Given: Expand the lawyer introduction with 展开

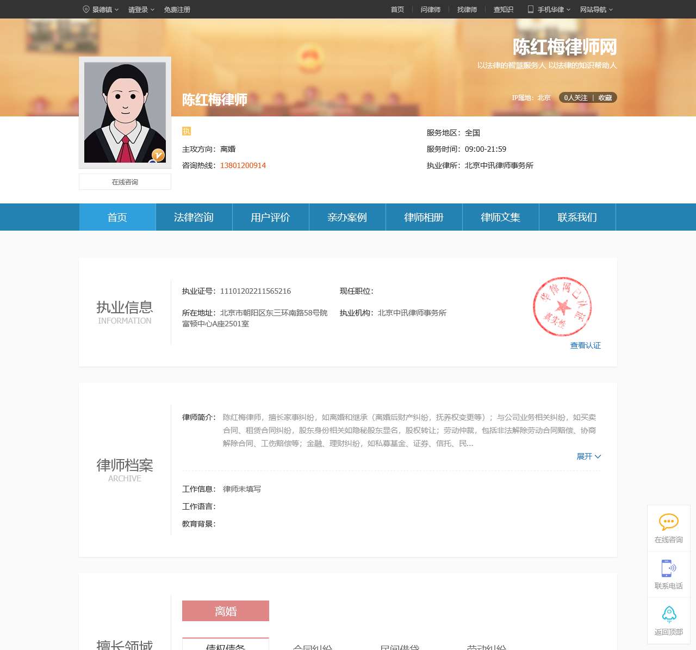Looking at the screenshot, I should (x=588, y=456).
